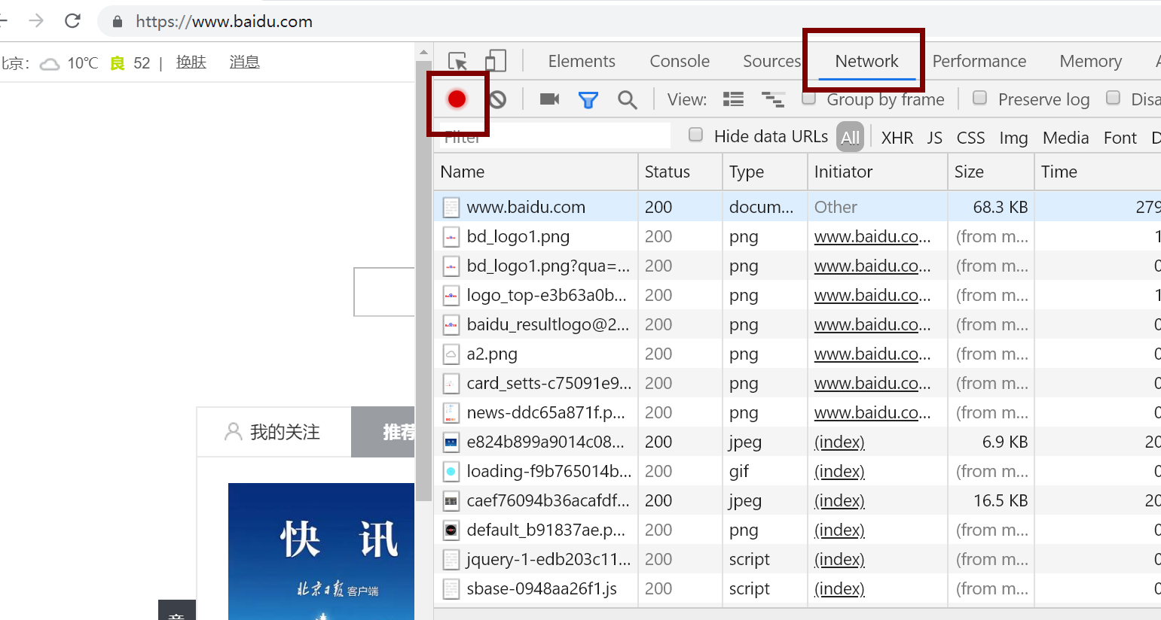Open initiator link of bd_logo1.png row
This screenshot has height=620, width=1161.
coord(872,237)
